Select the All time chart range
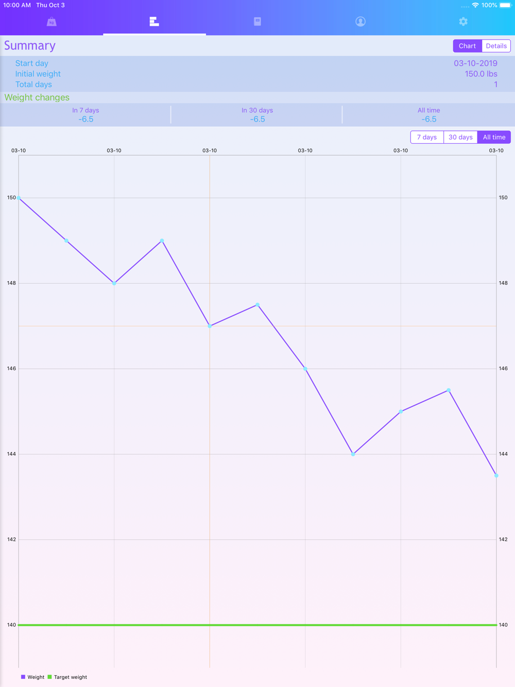Image resolution: width=515 pixels, height=687 pixels. (494, 137)
